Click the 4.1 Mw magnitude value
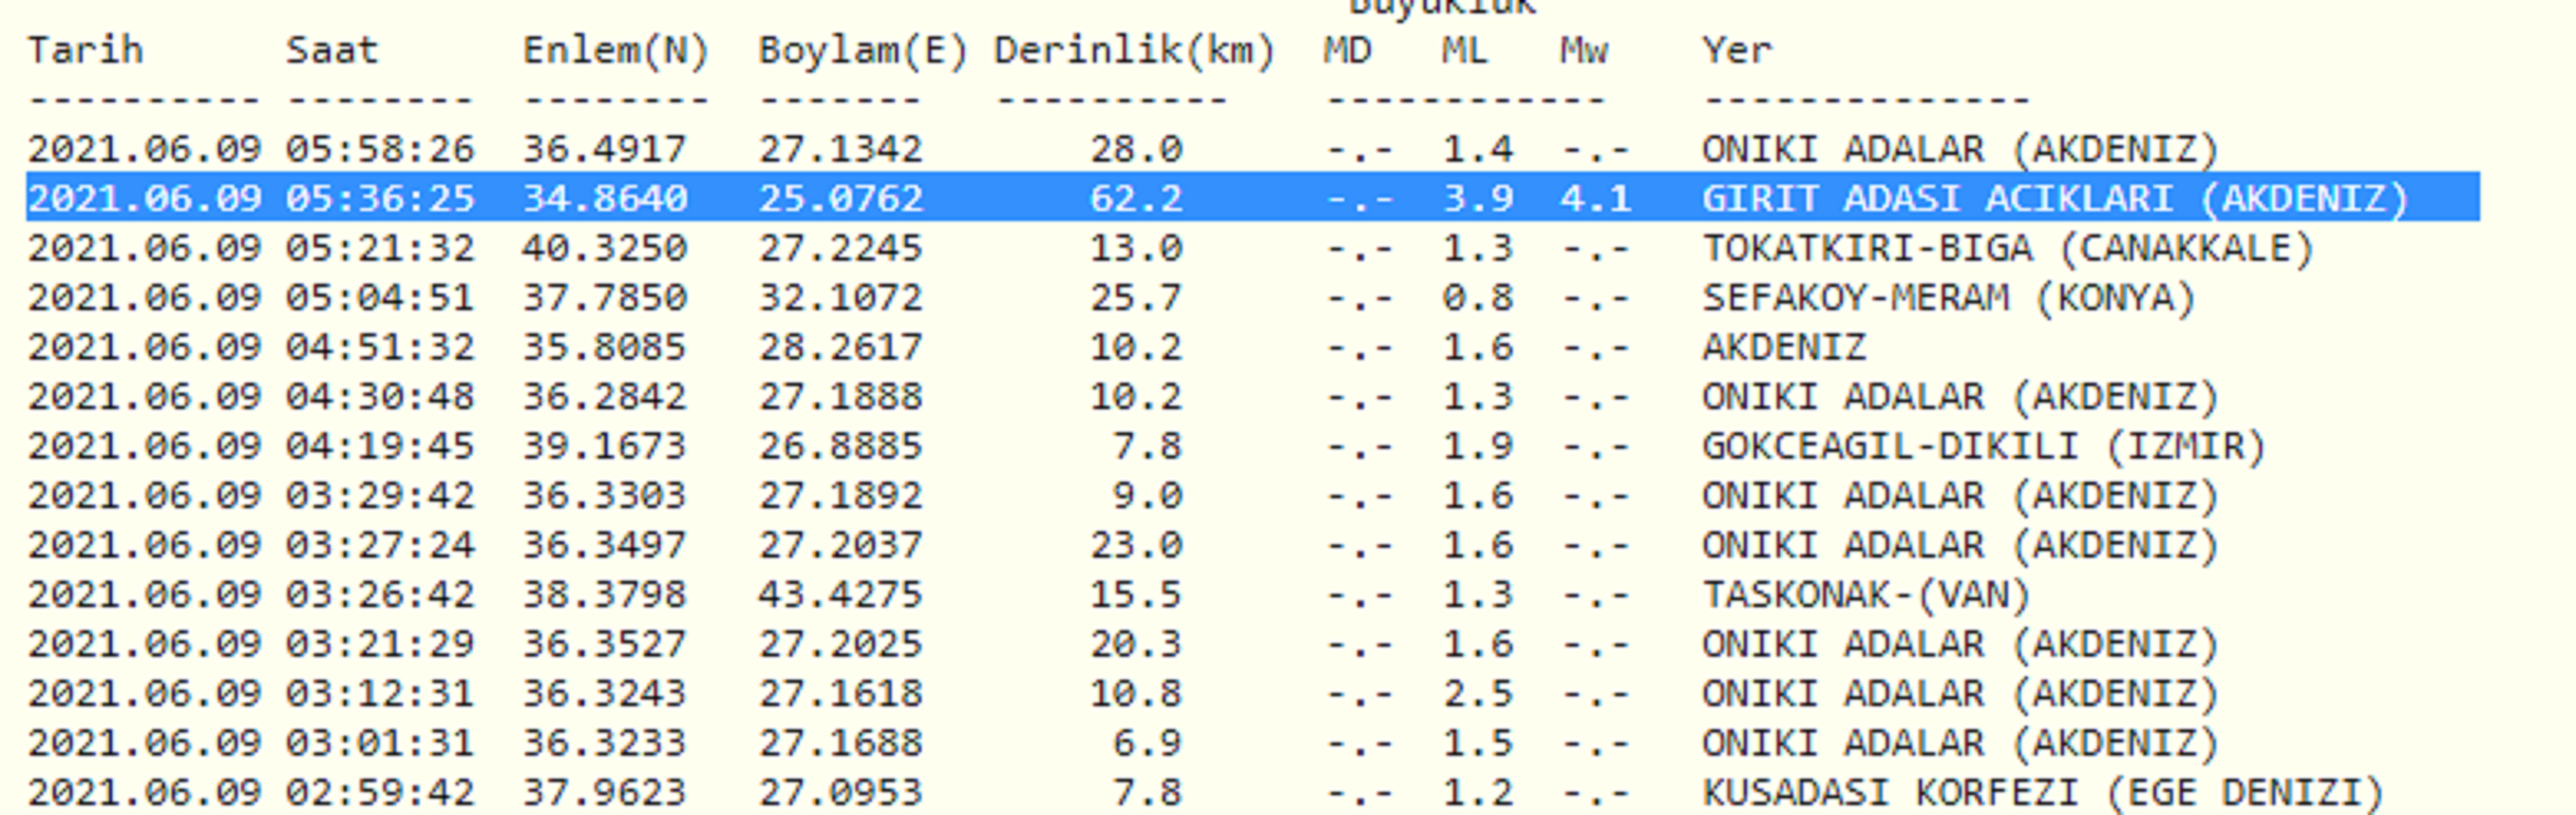Viewport: 2576px width, 815px height. (1595, 198)
